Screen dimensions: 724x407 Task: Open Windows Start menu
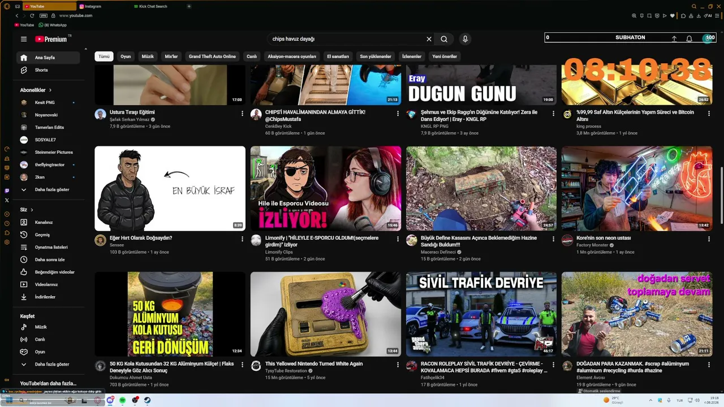tap(9, 400)
